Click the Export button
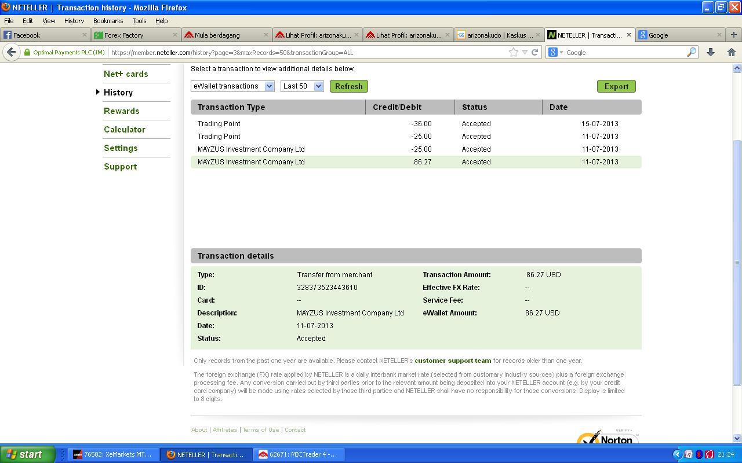This screenshot has height=463, width=742. (616, 86)
